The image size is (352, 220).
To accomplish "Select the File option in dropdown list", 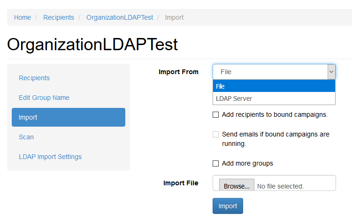I will point(274,86).
